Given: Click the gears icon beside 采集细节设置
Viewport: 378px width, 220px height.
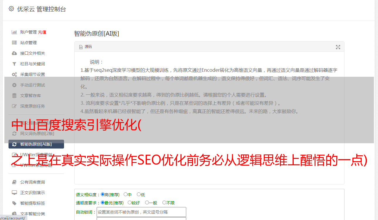Looking at the screenshot, I should (x=14, y=74).
